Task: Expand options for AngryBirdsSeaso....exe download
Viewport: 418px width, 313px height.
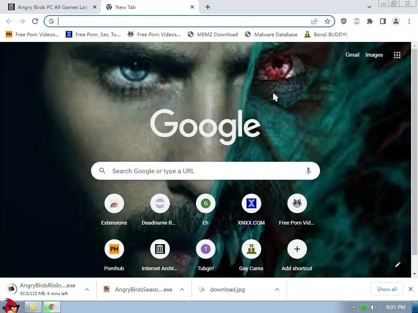Action: pyautogui.click(x=182, y=289)
